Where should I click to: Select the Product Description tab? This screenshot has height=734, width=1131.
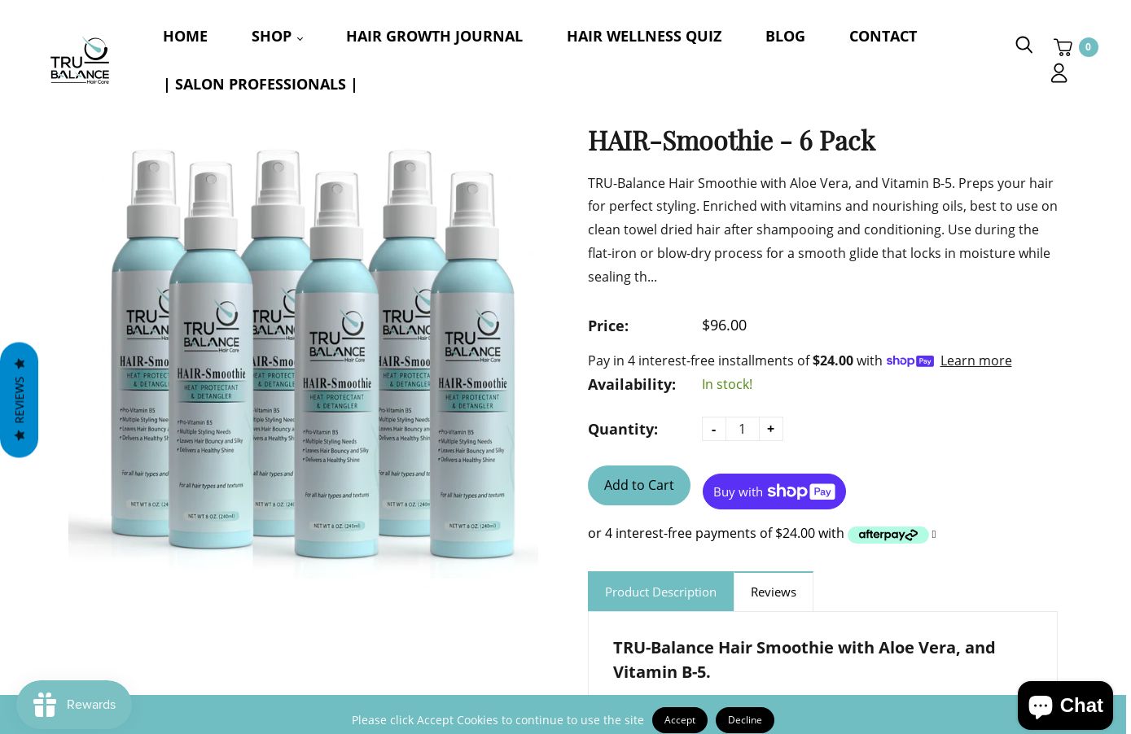point(660,592)
